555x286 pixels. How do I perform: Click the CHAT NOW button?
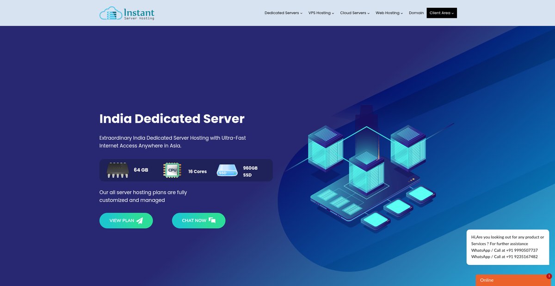pos(199,220)
